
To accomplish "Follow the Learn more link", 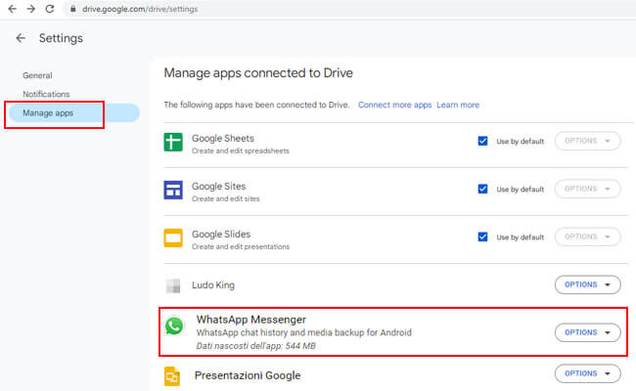I will pos(458,105).
